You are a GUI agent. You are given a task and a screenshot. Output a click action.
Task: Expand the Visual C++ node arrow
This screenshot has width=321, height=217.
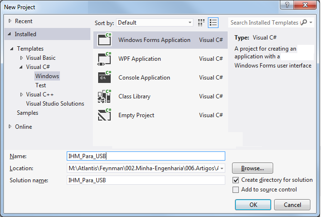(21, 95)
